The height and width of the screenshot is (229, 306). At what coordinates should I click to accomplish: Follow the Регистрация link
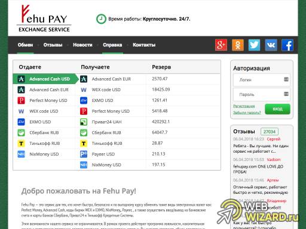[244, 106]
